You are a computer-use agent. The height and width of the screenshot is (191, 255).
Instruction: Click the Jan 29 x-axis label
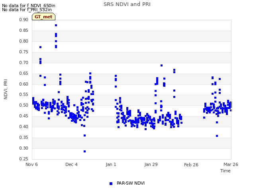151,164
